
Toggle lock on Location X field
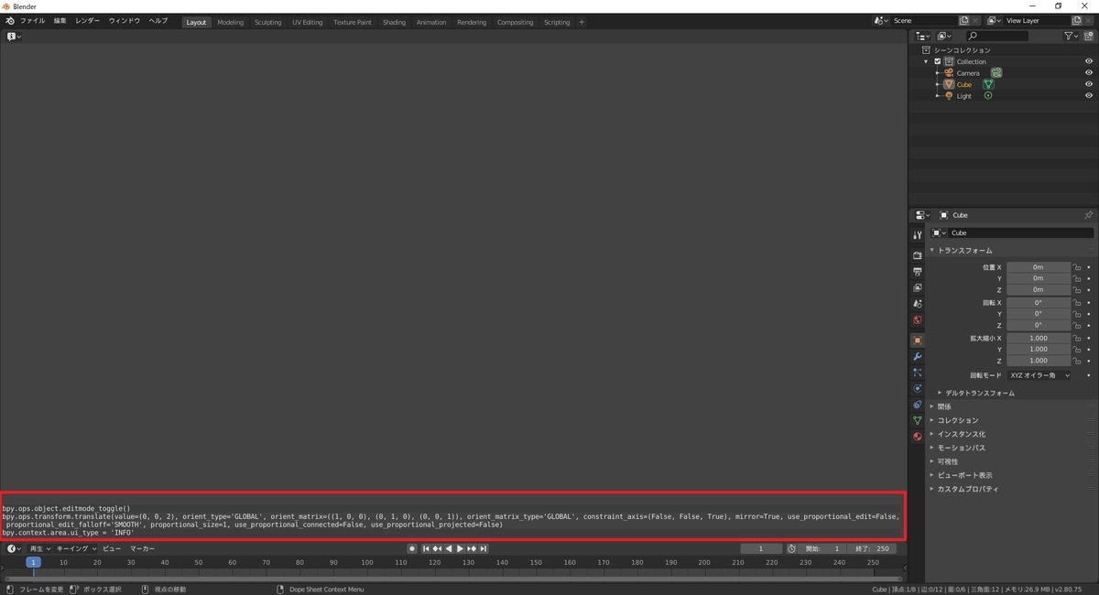tap(1077, 267)
